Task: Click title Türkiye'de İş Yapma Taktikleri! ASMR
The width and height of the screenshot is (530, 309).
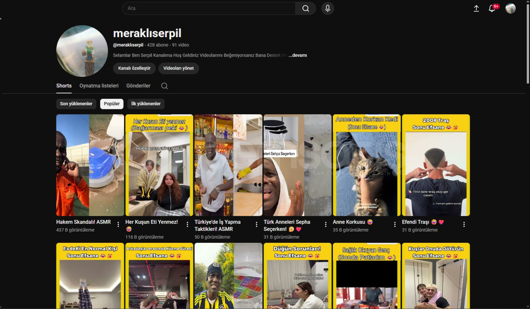Action: tap(218, 226)
